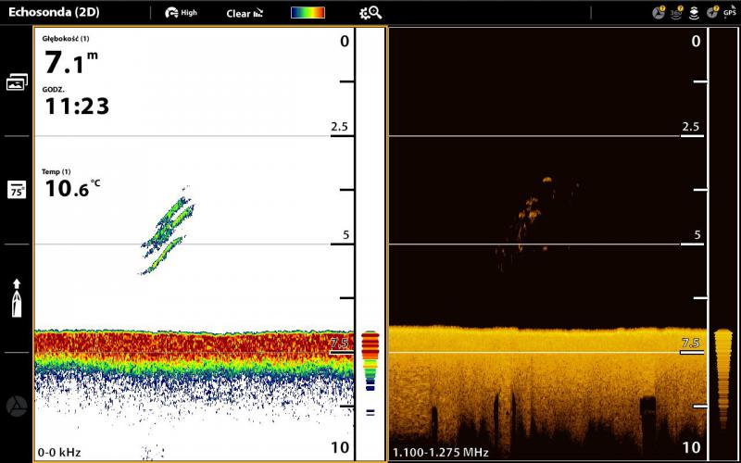Viewport: 741px width, 463px height.
Task: Open the Echosonda (2D) view title menu
Action: tap(54, 13)
